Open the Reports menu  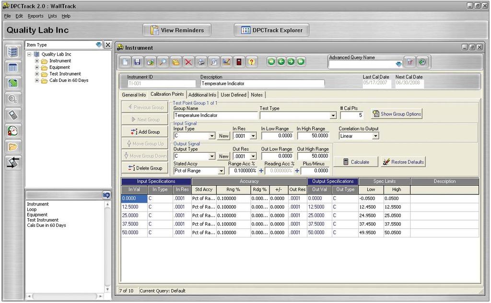tap(35, 16)
